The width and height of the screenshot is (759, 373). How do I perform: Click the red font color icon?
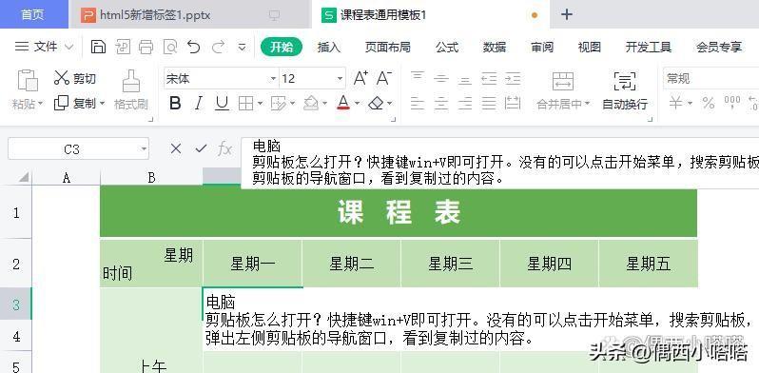343,103
